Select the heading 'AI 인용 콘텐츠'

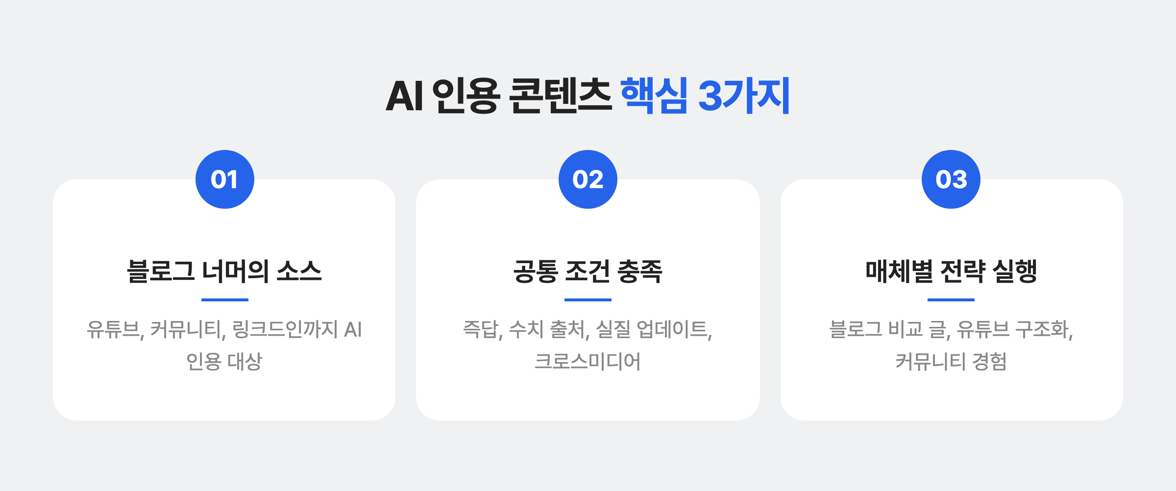click(498, 96)
